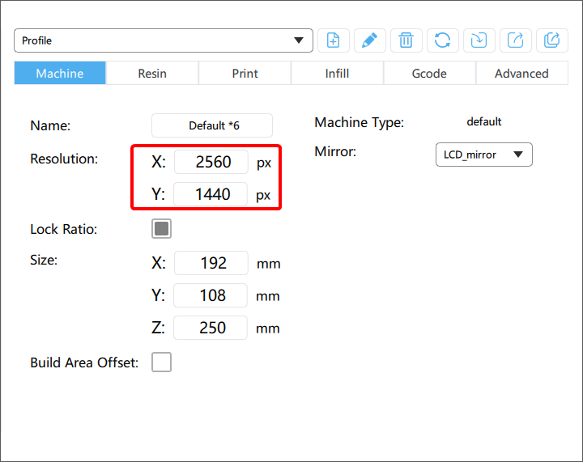Viewport: 583px width, 462px height.
Task: Click the Name field showing Default *6
Action: [x=212, y=125]
